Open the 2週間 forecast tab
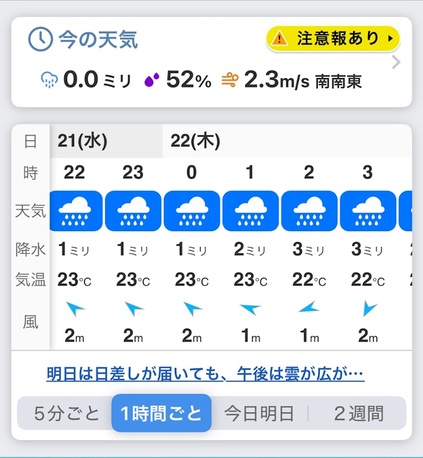This screenshot has height=458, width=423. click(x=359, y=414)
